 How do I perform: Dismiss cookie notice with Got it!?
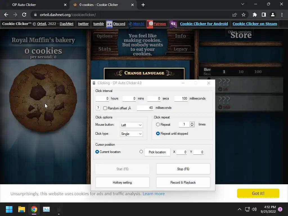click(258, 193)
